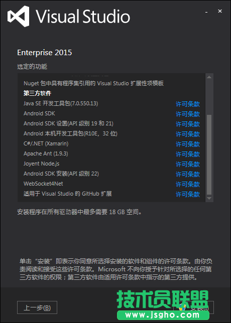Viewport: 231px width, 323px height.
Task: Open license terms for GitHub 扩展
Action: click(188, 194)
